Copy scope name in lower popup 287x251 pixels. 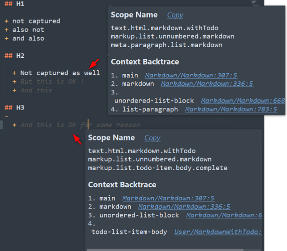[152, 138]
